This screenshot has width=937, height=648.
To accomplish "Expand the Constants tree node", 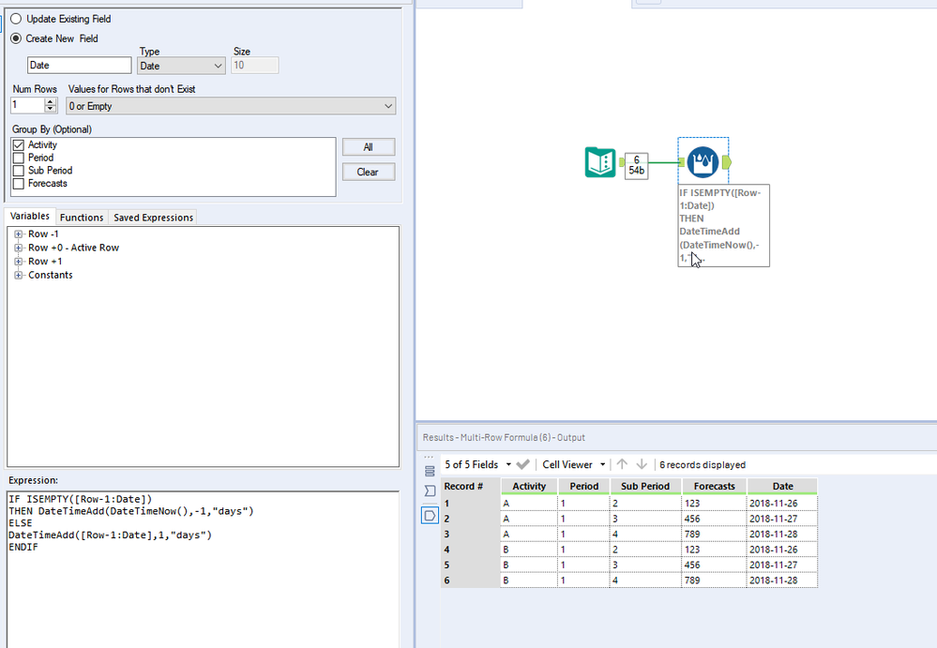I will pos(19,276).
